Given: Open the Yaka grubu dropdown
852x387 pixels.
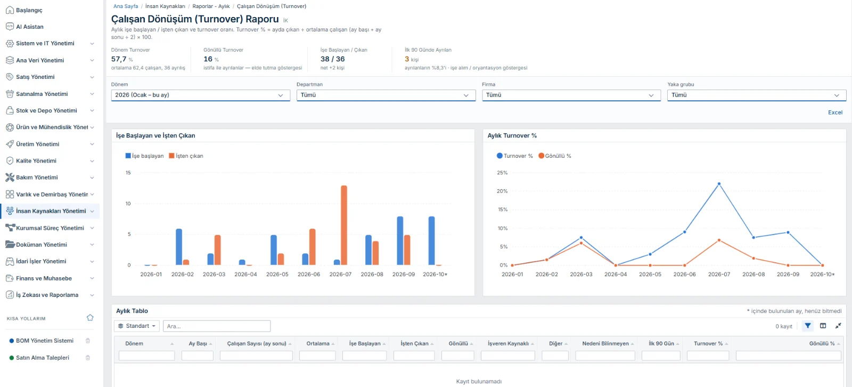Looking at the screenshot, I should pos(757,95).
